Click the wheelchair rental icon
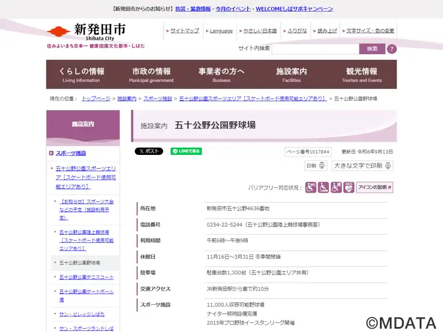Image resolution: width=443 pixels, height=332 pixels. pyautogui.click(x=336, y=188)
